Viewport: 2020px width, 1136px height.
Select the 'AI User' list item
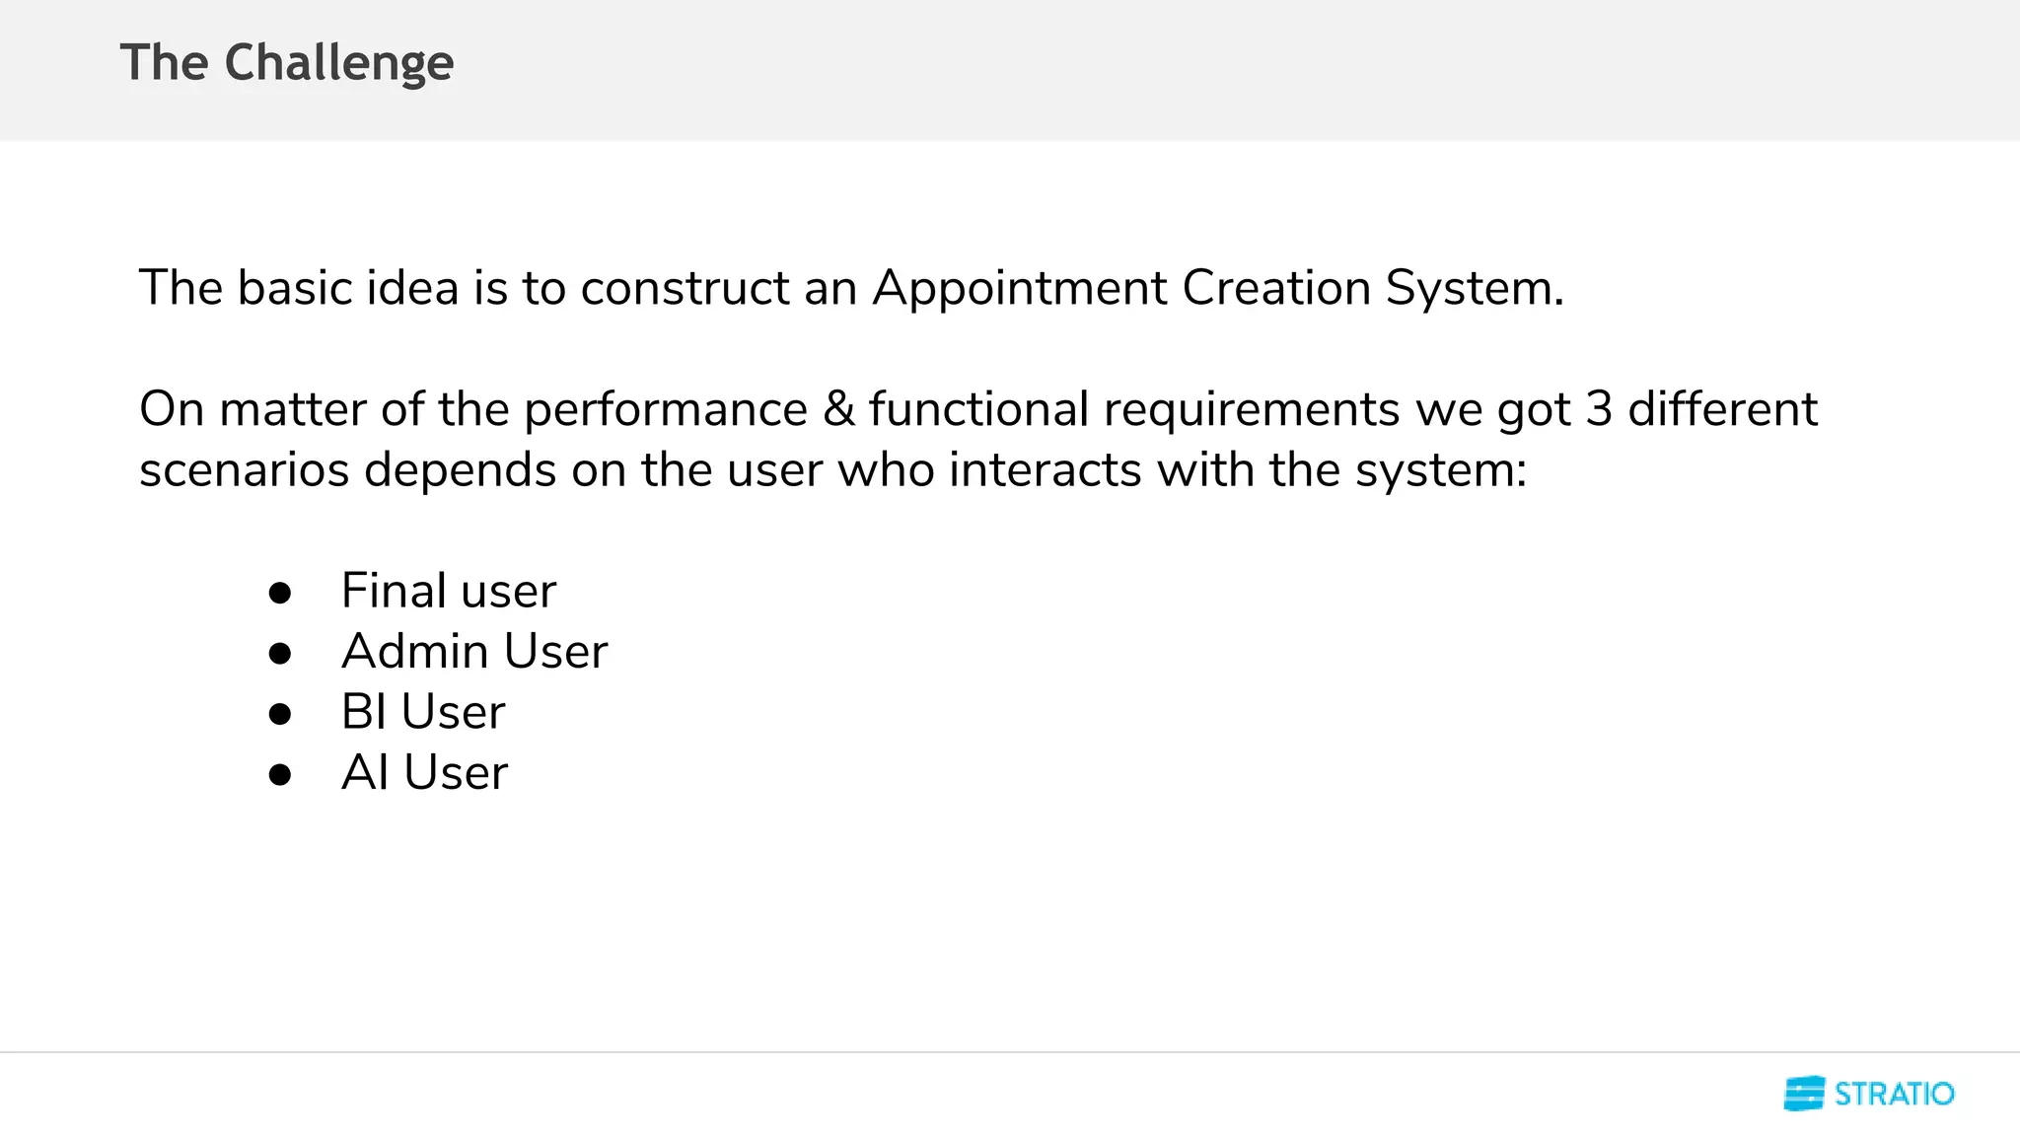point(424,772)
